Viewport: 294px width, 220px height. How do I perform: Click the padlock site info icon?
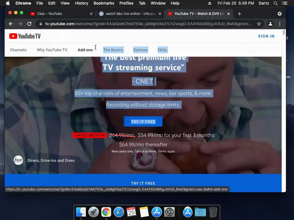point(40,24)
